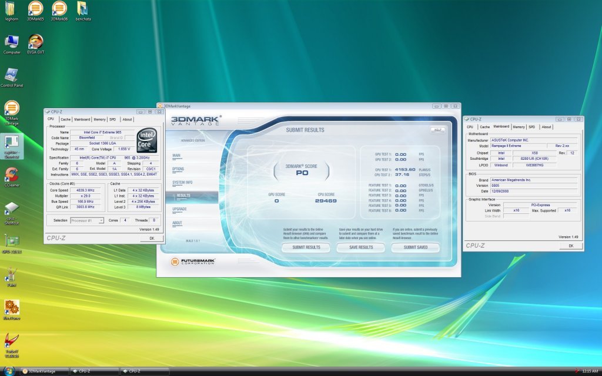
Task: Click the 3DMark score value 'P0'
Action: (302, 173)
